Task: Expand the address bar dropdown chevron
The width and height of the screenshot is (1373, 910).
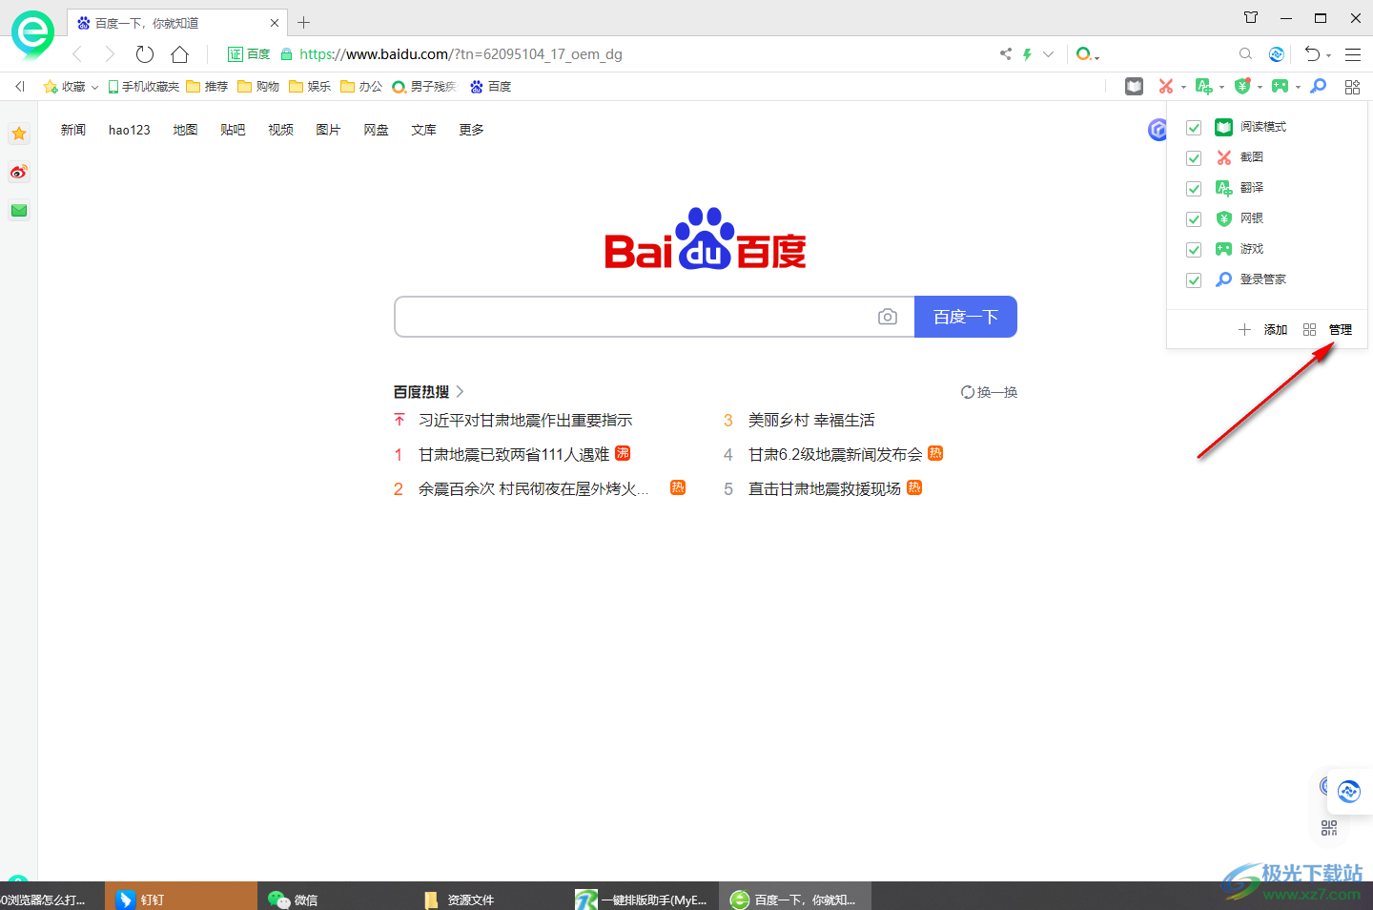Action: click(x=1048, y=54)
